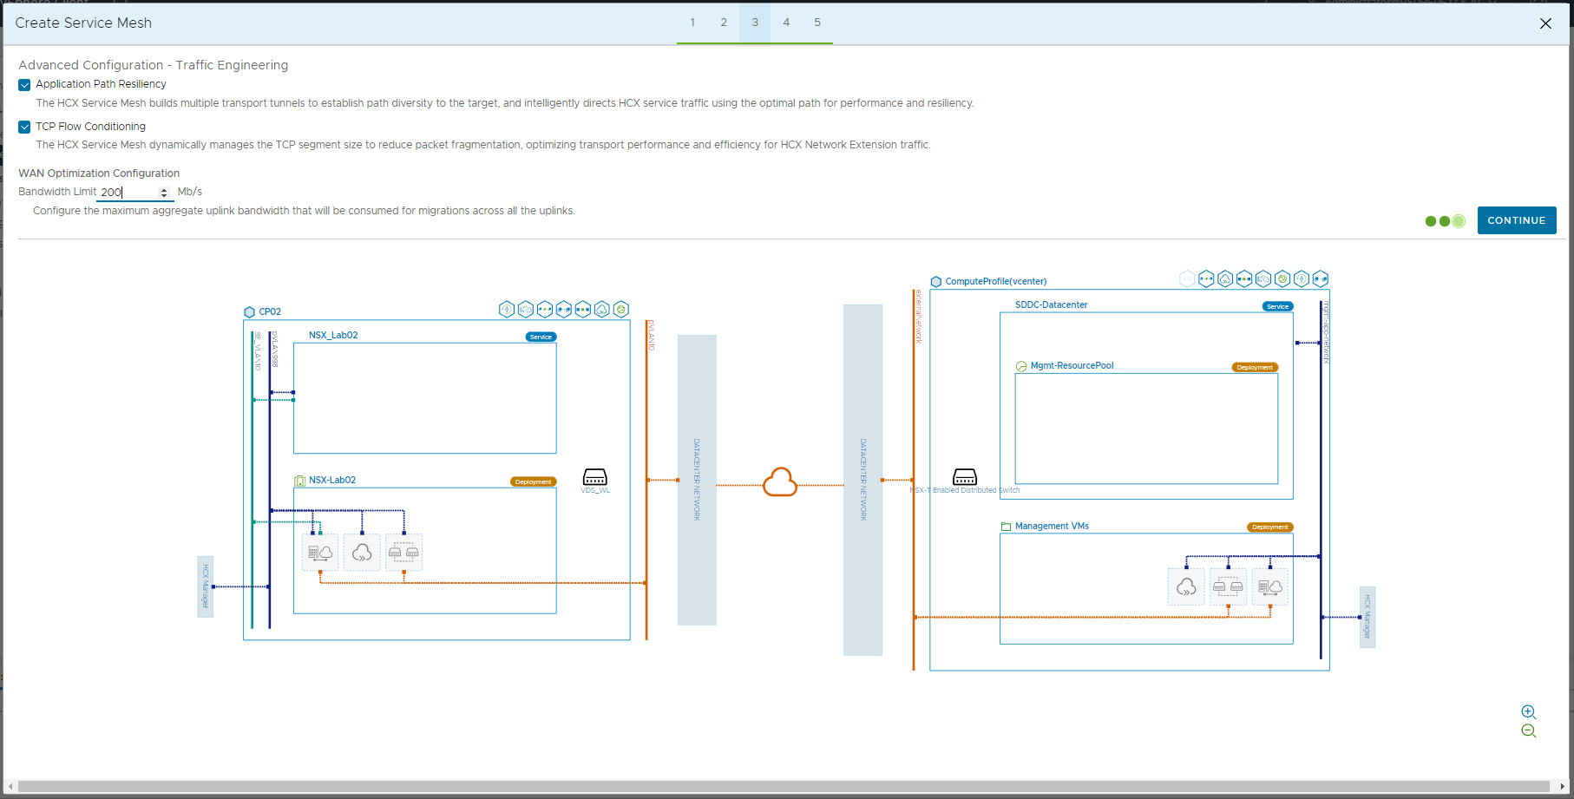Click the cloud-arrows hexagon above ComputeProfile(vcenter)
Viewport: 1574px width, 799px height.
click(1225, 278)
